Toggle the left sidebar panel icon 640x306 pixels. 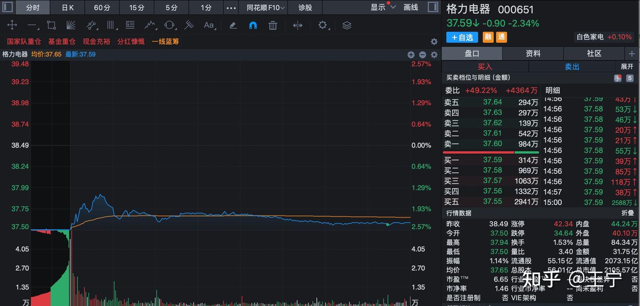(8, 7)
